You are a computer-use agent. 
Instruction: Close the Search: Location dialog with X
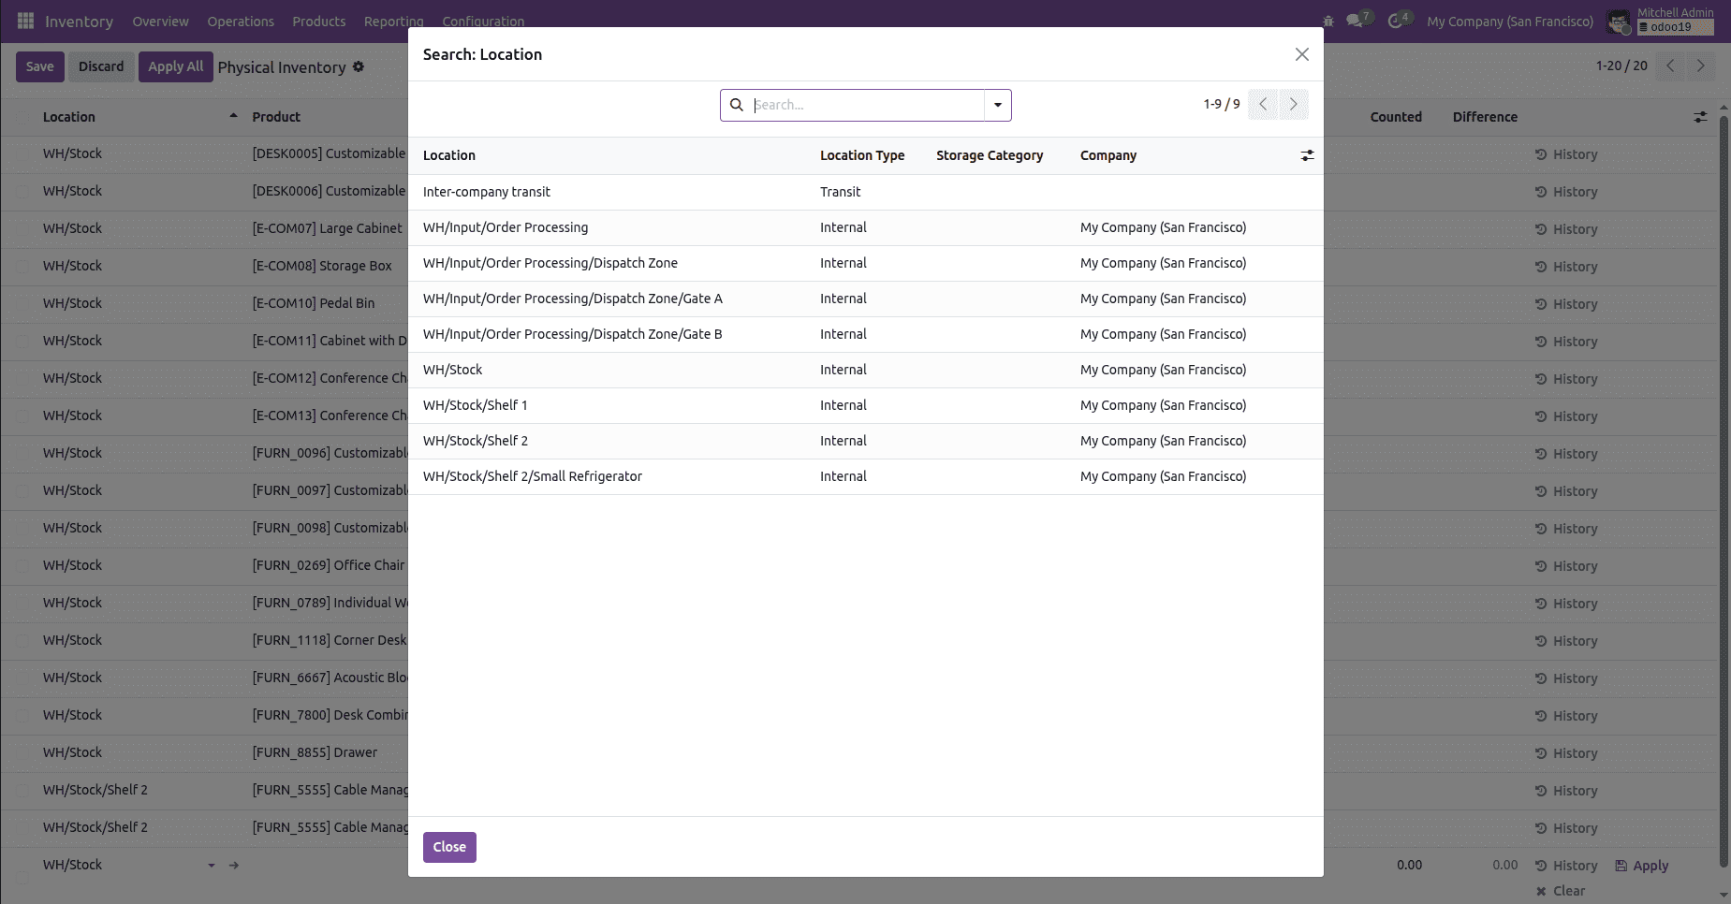point(1301,54)
